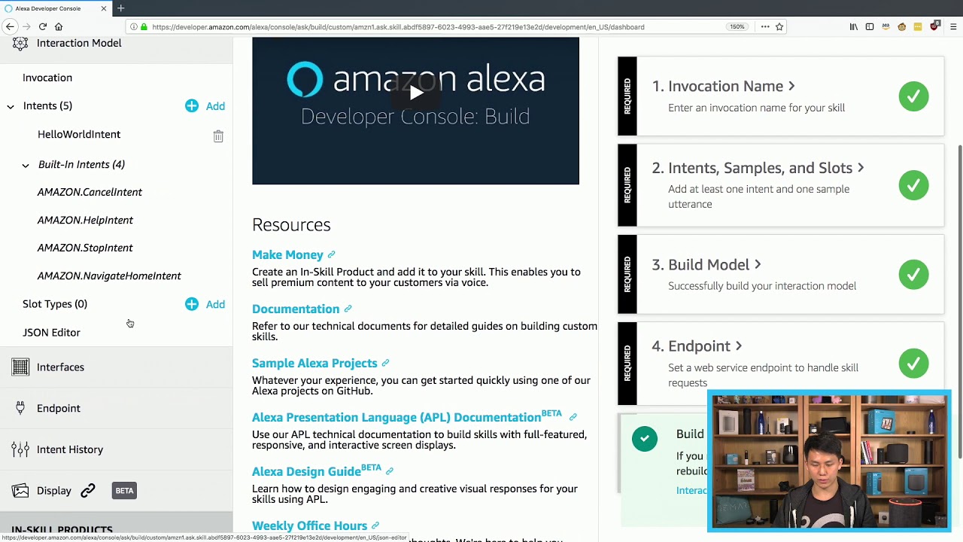Open the page actions three-dot menu

coord(764,26)
